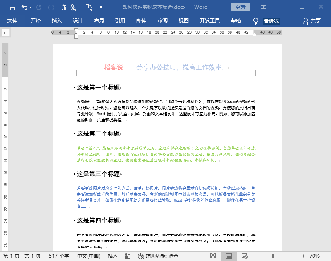Click the 70% zoom level

point(314,256)
